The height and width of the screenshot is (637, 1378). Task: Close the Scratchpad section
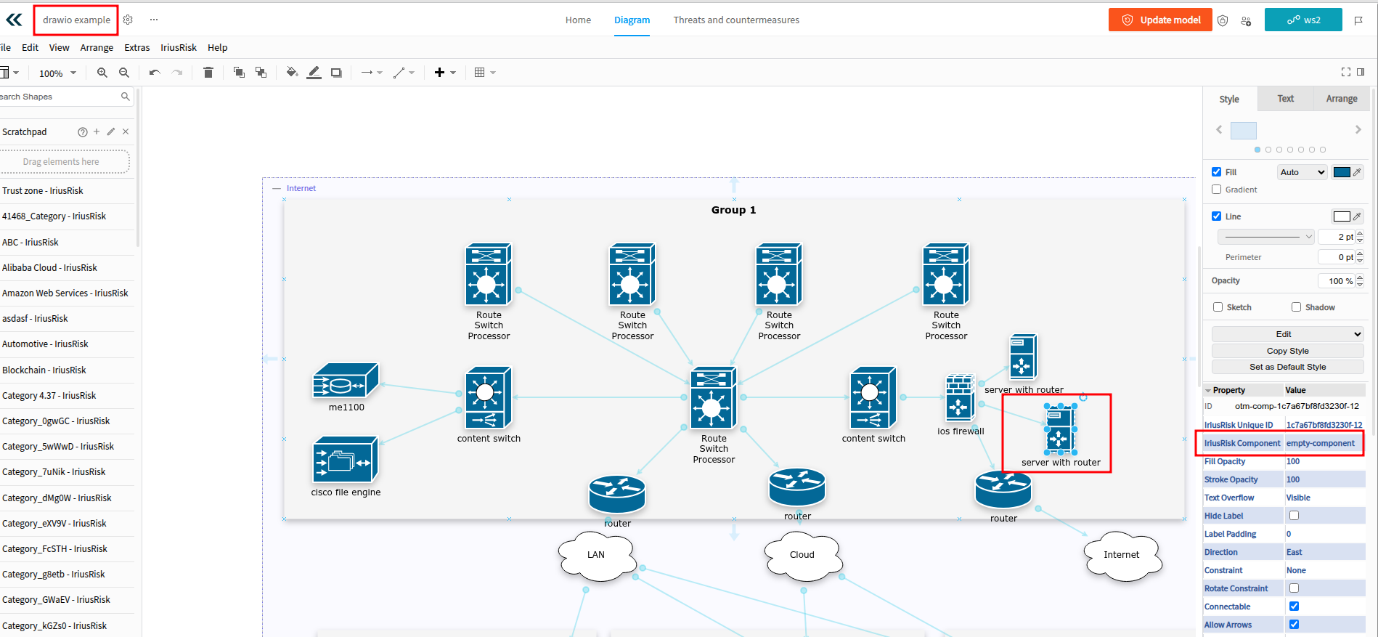pos(126,131)
